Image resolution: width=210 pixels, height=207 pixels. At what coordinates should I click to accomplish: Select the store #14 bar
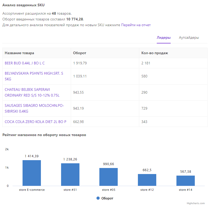(x=186, y=181)
